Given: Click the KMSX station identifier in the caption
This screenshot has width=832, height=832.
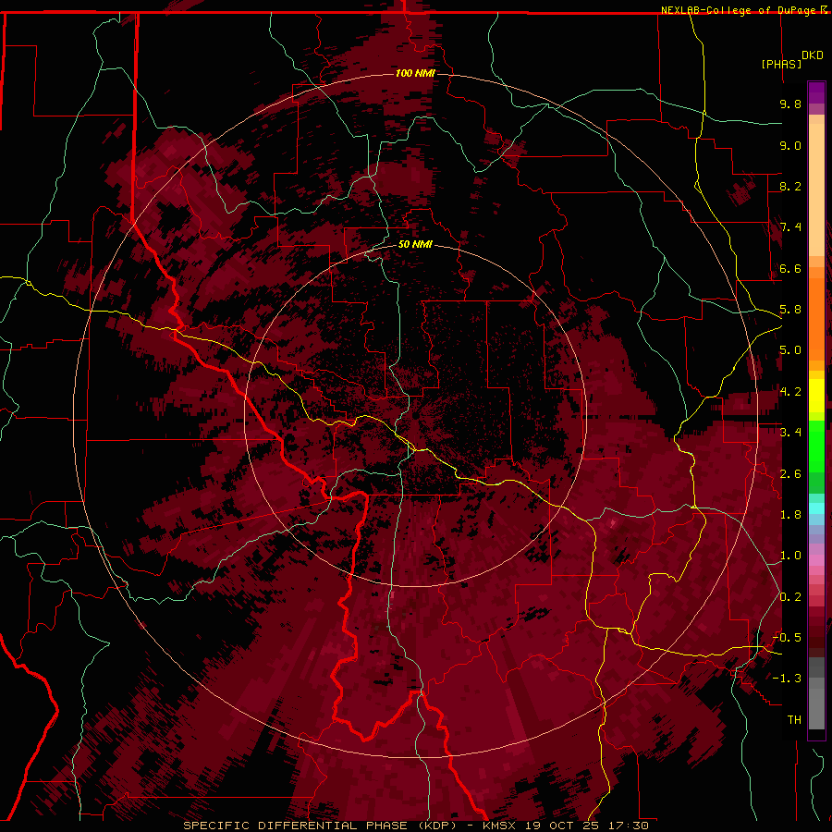Looking at the screenshot, I should click(501, 826).
